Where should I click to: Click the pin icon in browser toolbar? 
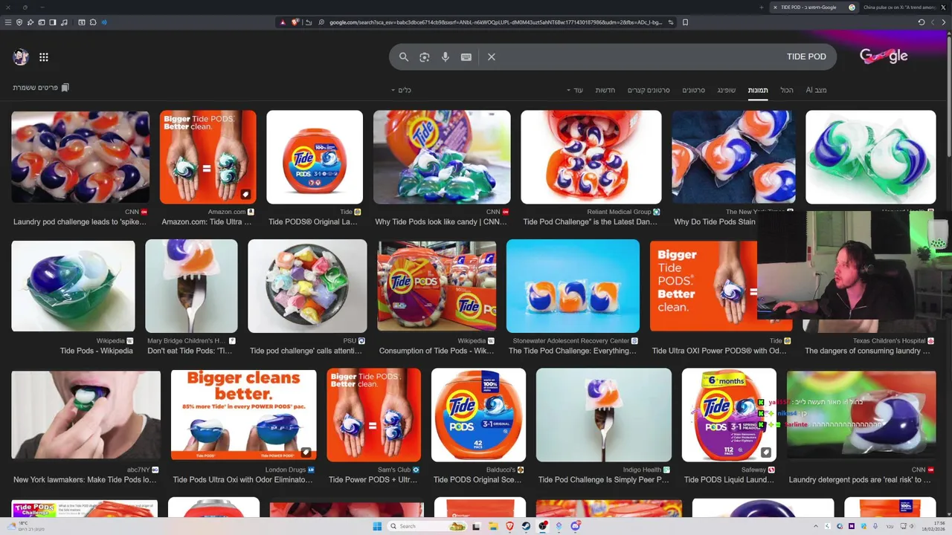(30, 22)
